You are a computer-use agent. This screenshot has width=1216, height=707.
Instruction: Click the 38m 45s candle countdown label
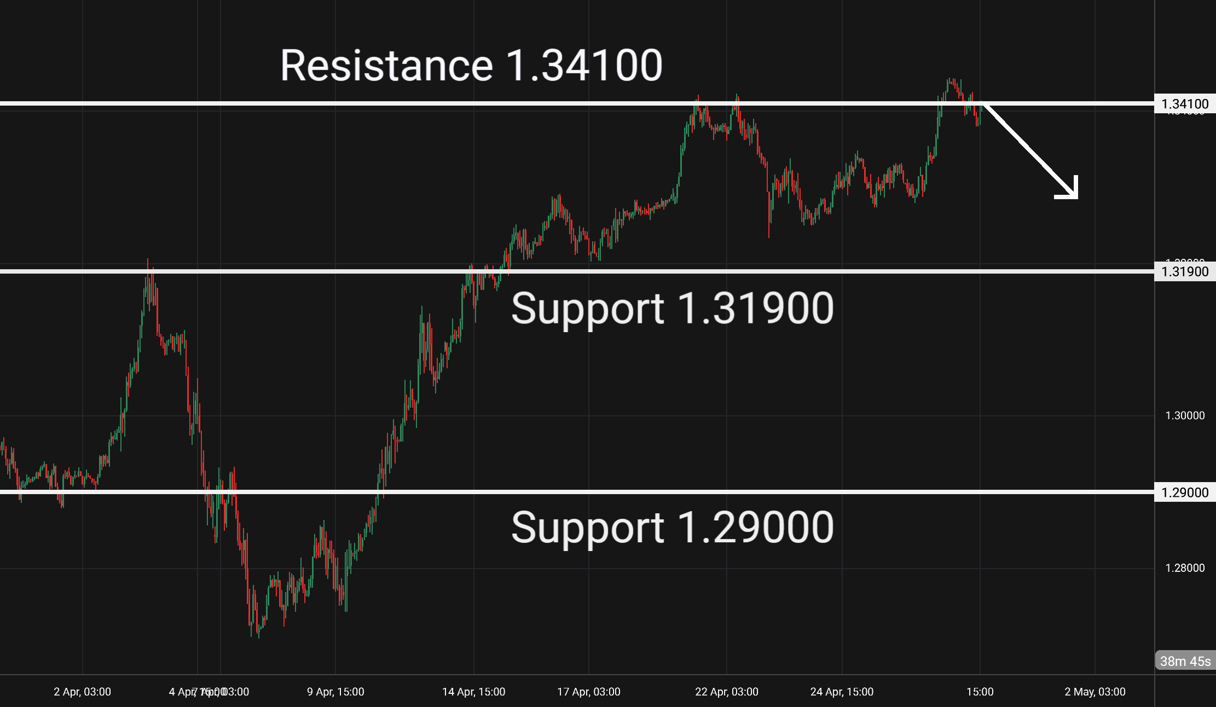tap(1185, 661)
